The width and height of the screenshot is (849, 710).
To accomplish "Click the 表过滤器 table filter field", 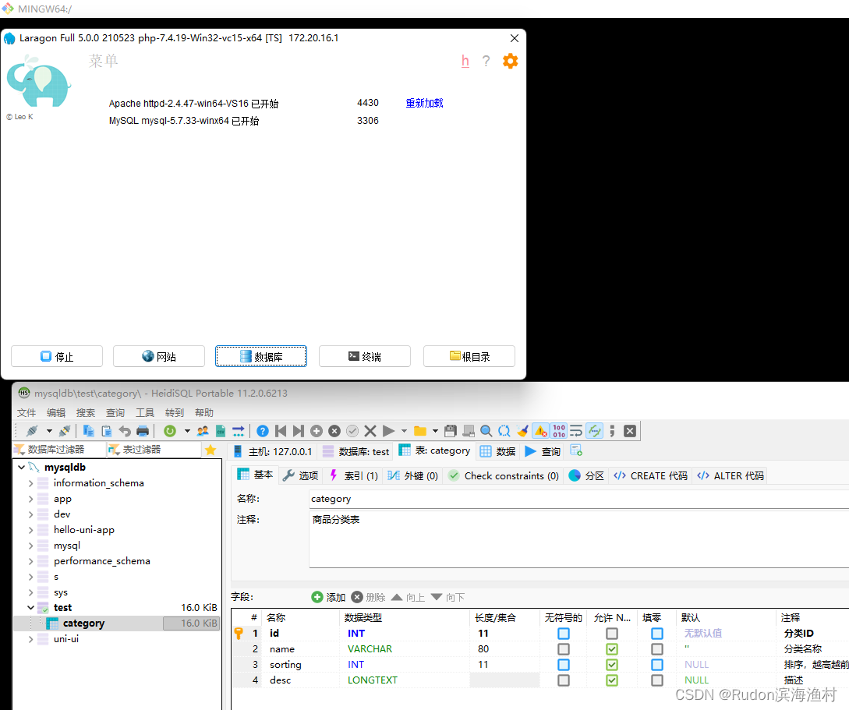I will click(154, 449).
